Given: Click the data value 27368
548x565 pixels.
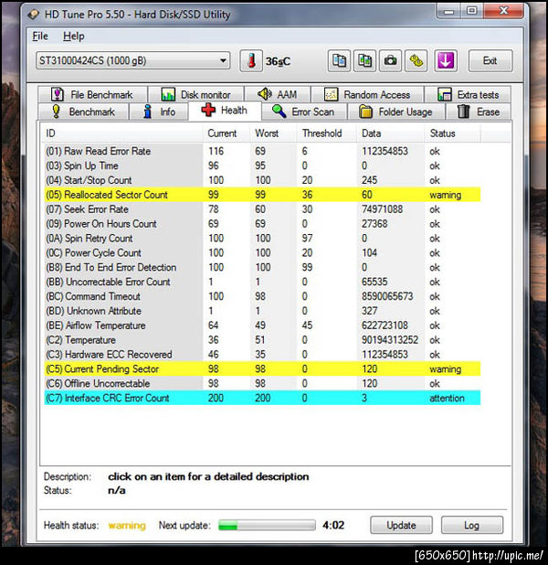Looking at the screenshot, I should 374,224.
